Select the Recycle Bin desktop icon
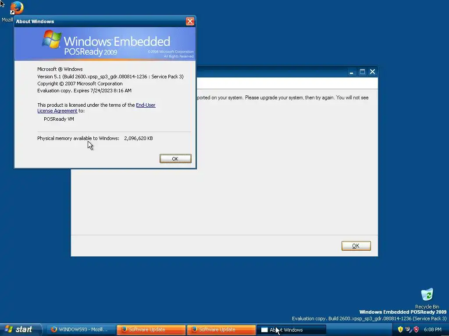The image size is (449, 336). click(427, 298)
